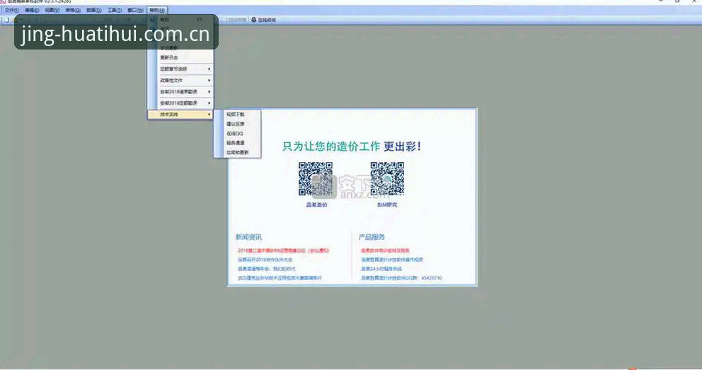The width and height of the screenshot is (702, 370).
Task: Click the new document toolbar icon
Action: pyautogui.click(x=6, y=20)
